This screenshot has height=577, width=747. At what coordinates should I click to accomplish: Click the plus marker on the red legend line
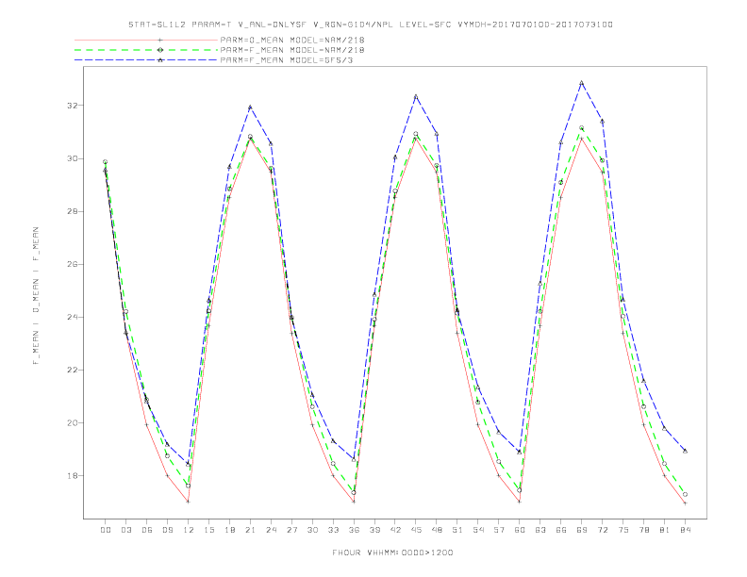[160, 40]
